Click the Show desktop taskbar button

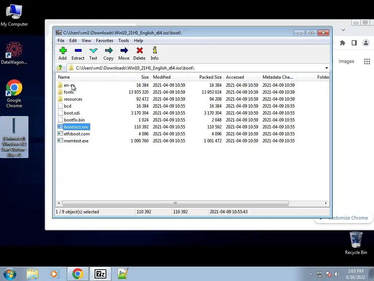(x=371, y=274)
